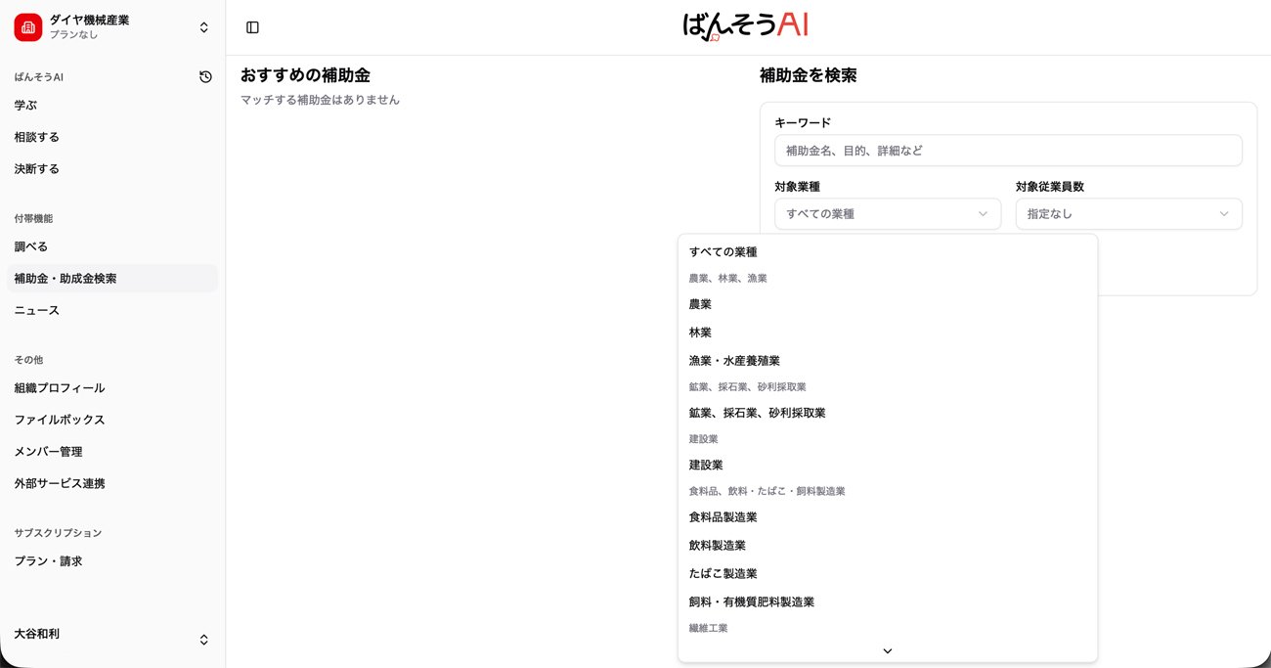The width and height of the screenshot is (1271, 668).
Task: Select 建設業 in the industry options
Action: tap(706, 465)
